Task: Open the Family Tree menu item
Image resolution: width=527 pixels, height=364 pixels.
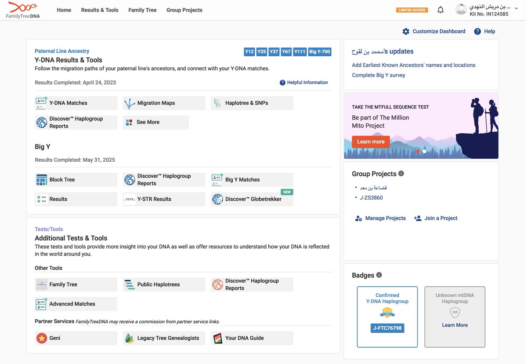Action: 142,10
